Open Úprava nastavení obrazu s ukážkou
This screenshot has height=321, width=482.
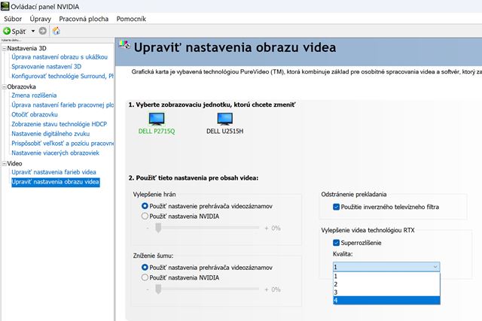59,57
